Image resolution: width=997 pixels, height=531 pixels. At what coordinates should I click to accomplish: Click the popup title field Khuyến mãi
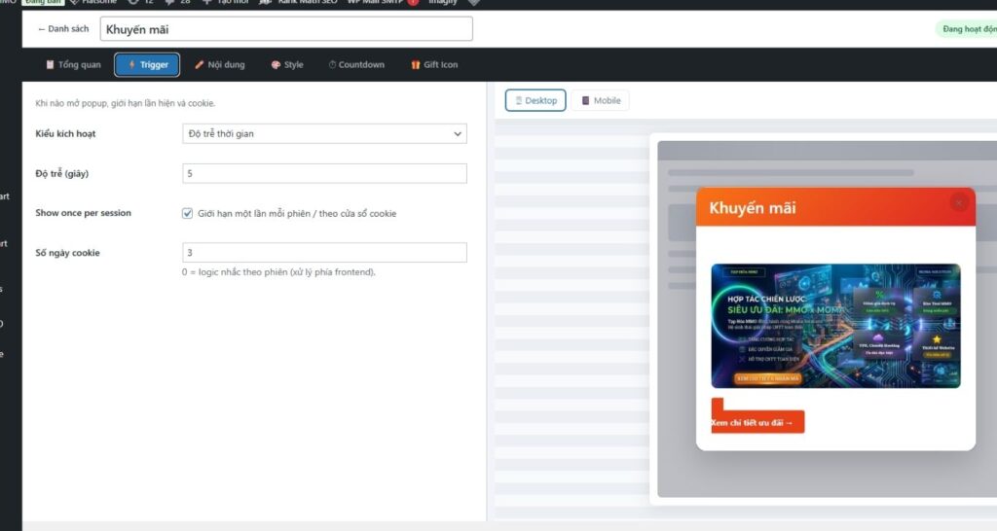286,29
